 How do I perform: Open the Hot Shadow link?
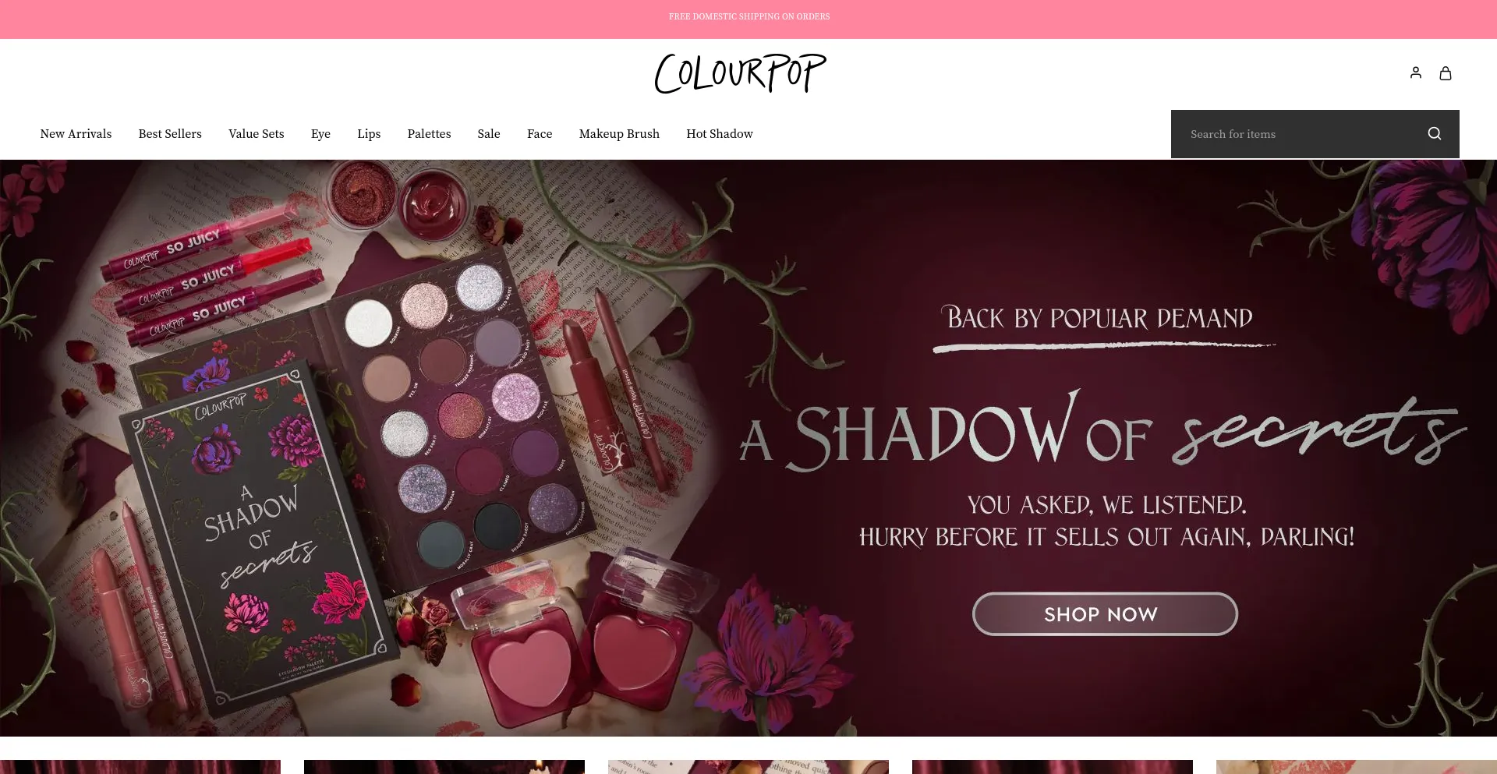click(x=720, y=134)
